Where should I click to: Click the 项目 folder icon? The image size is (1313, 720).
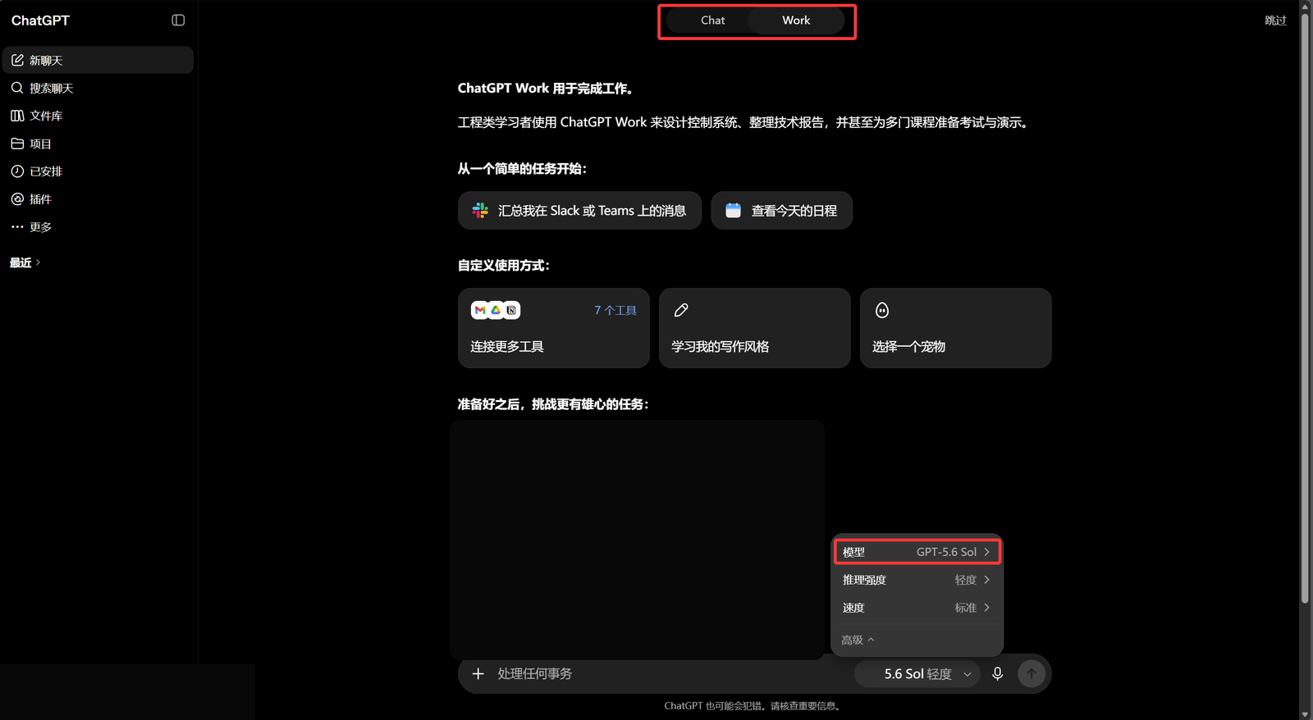pos(17,144)
